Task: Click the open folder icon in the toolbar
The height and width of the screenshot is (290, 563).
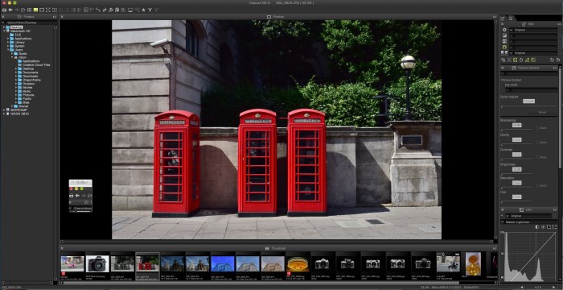Action: [x=23, y=10]
